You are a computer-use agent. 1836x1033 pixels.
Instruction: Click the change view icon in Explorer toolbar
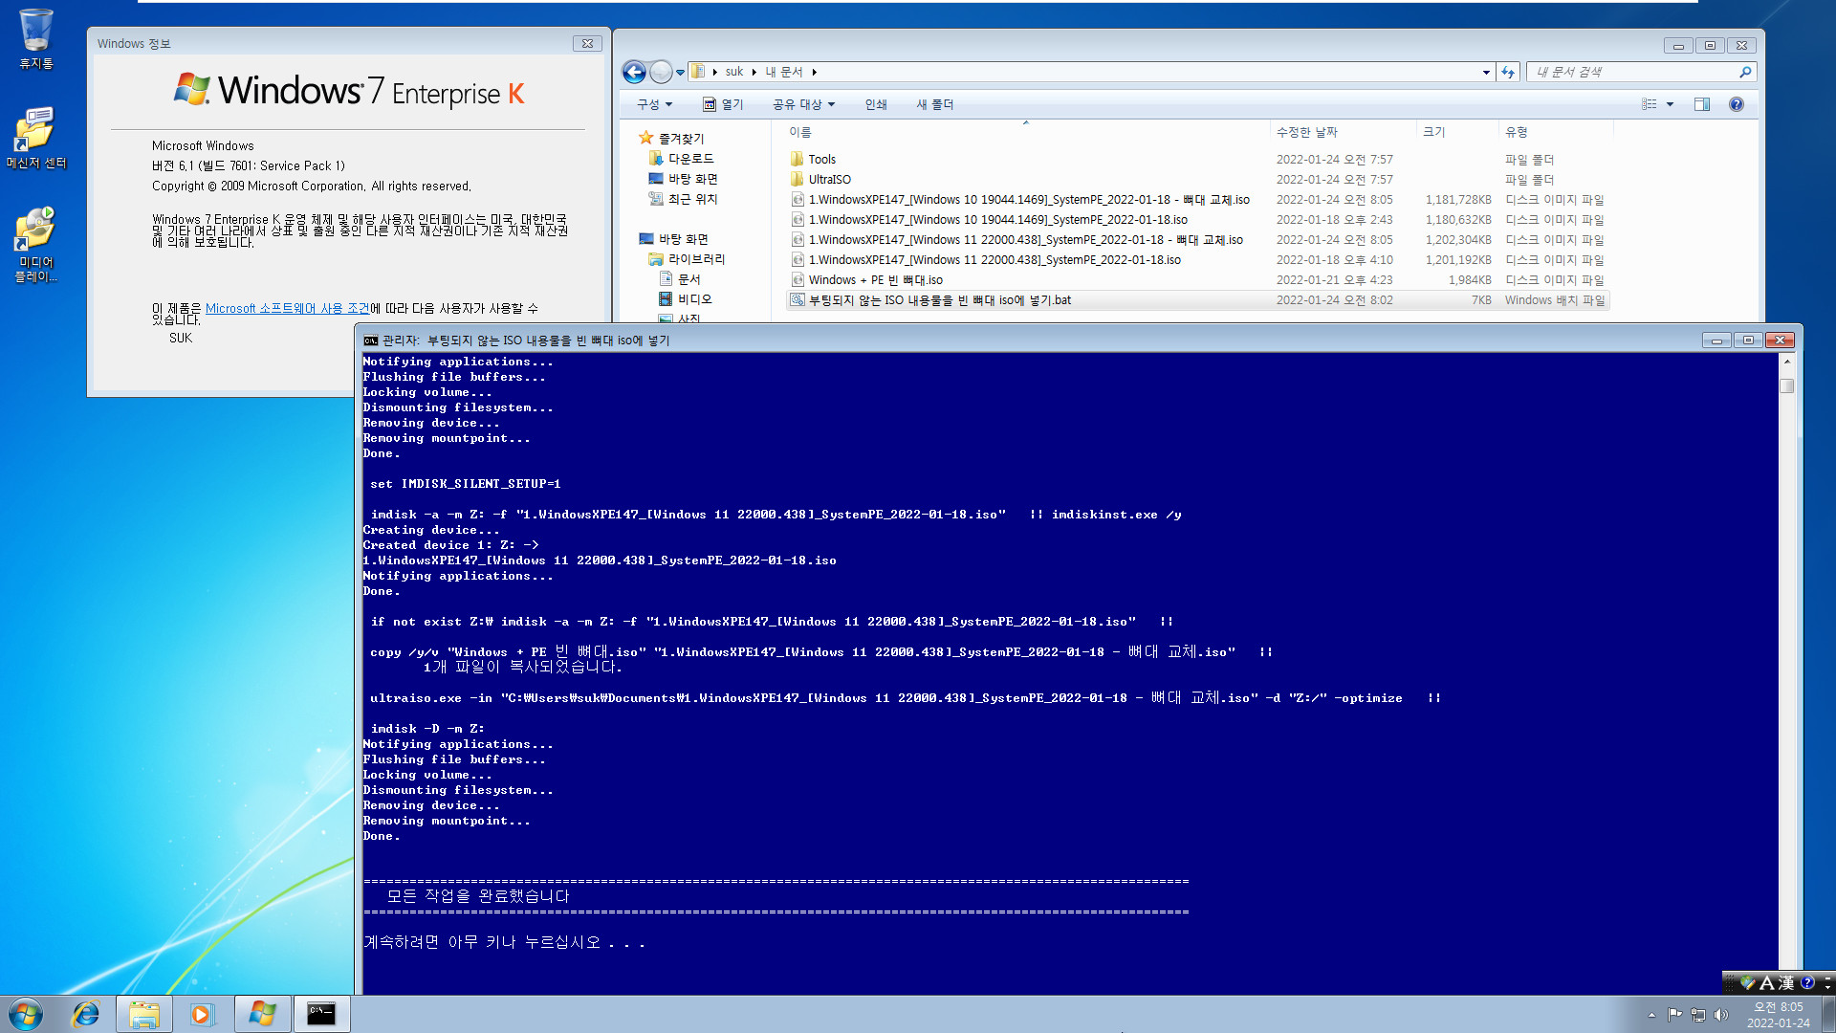coord(1650,104)
